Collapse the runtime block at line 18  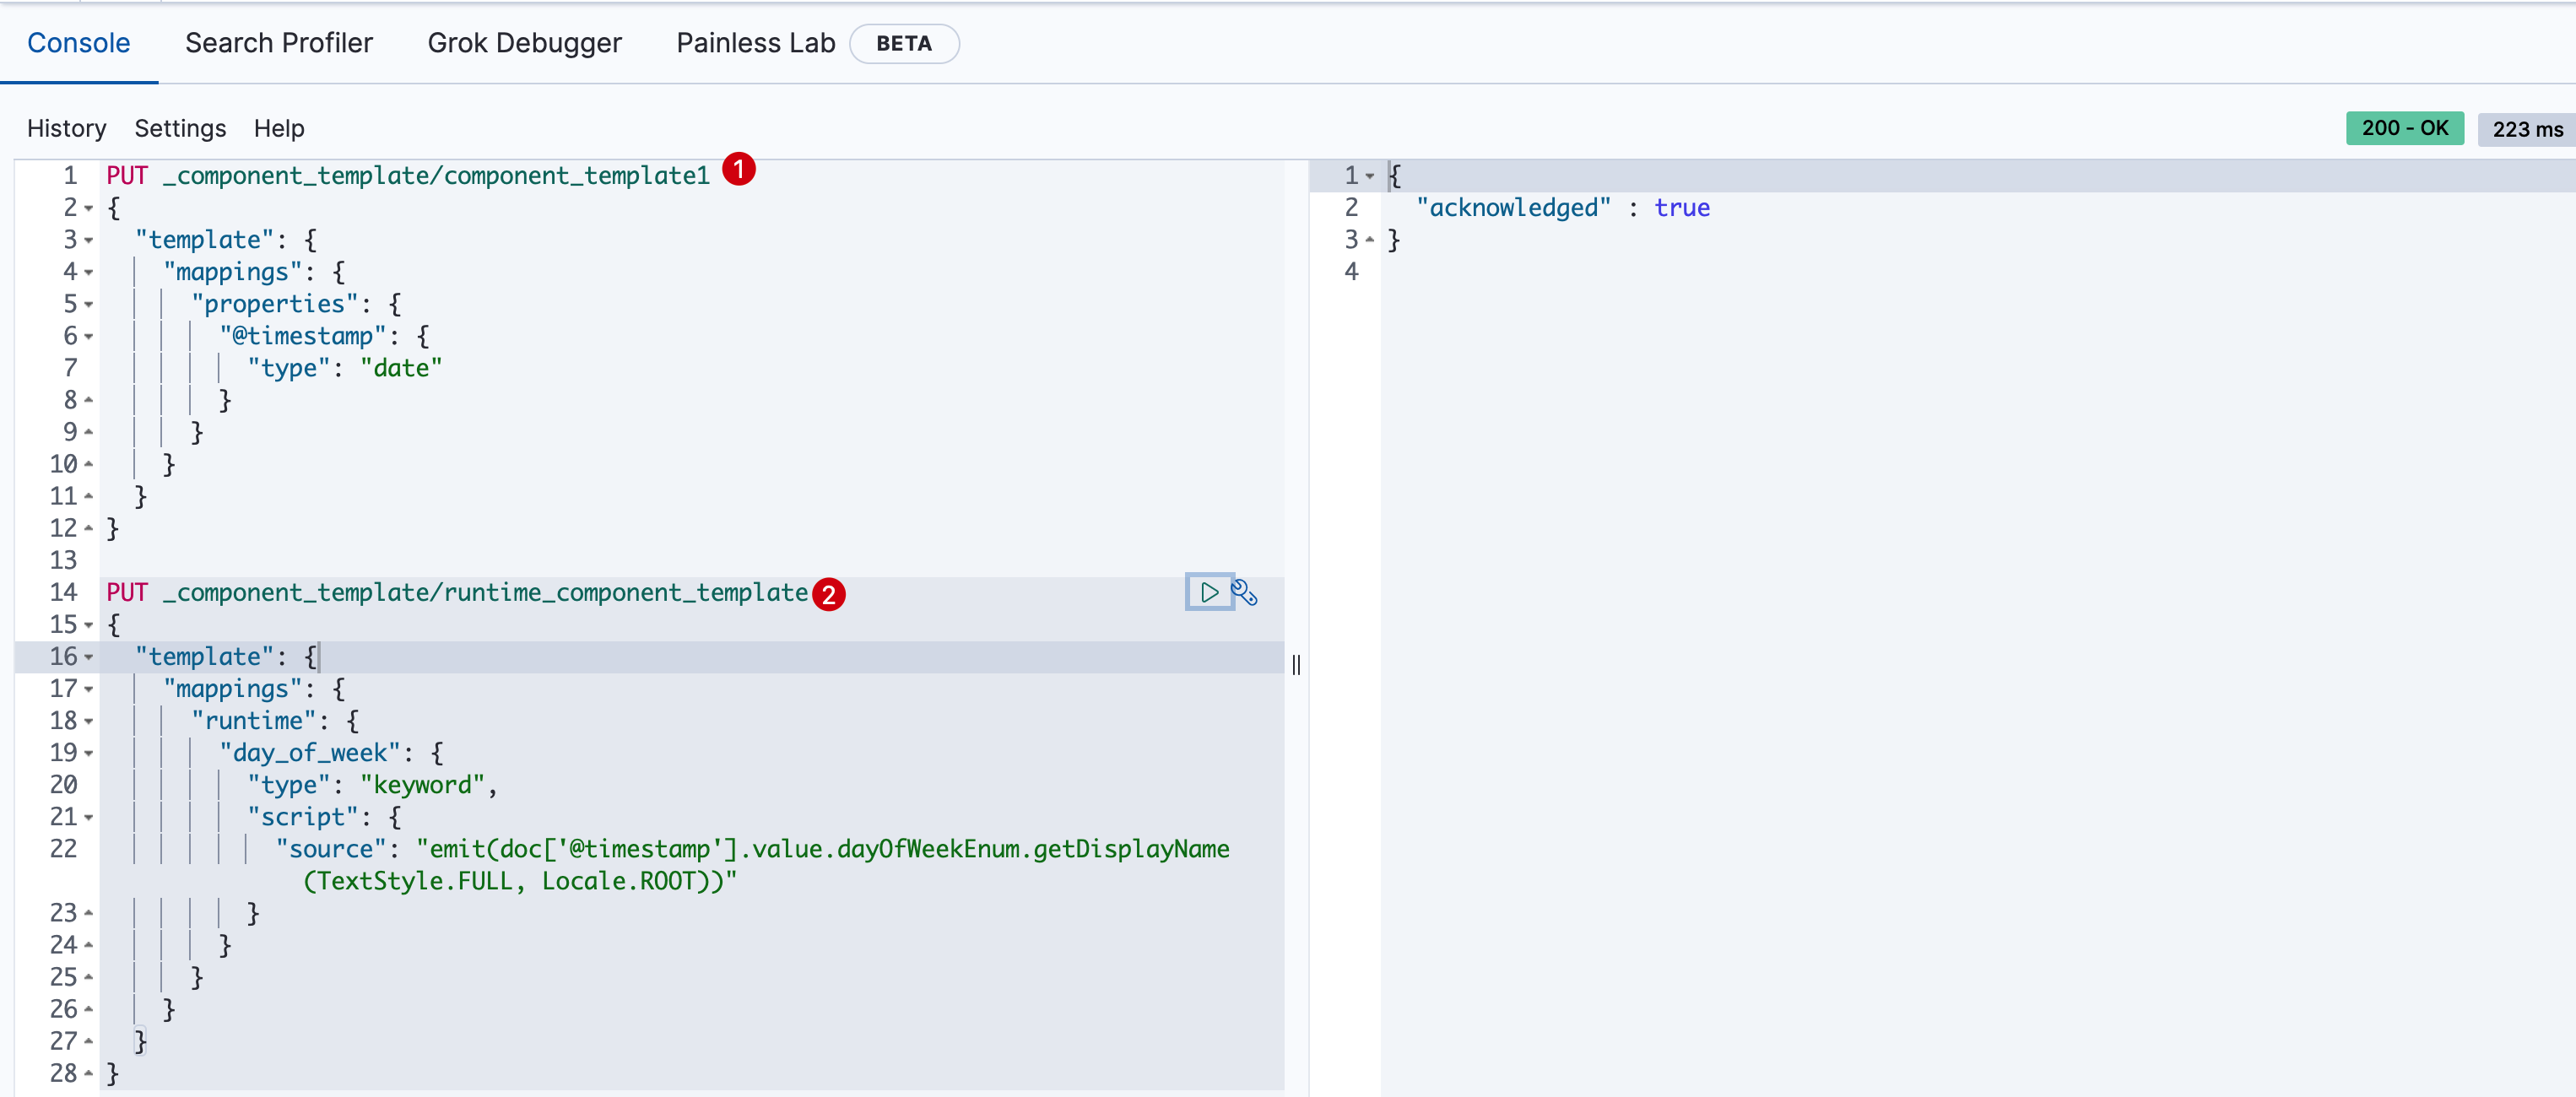89,721
